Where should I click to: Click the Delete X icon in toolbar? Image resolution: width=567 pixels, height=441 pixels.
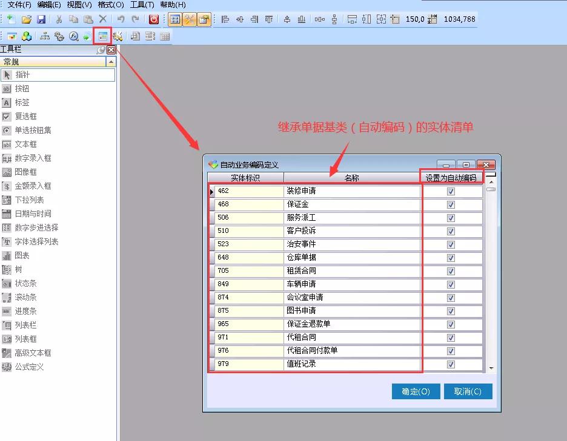click(x=103, y=19)
